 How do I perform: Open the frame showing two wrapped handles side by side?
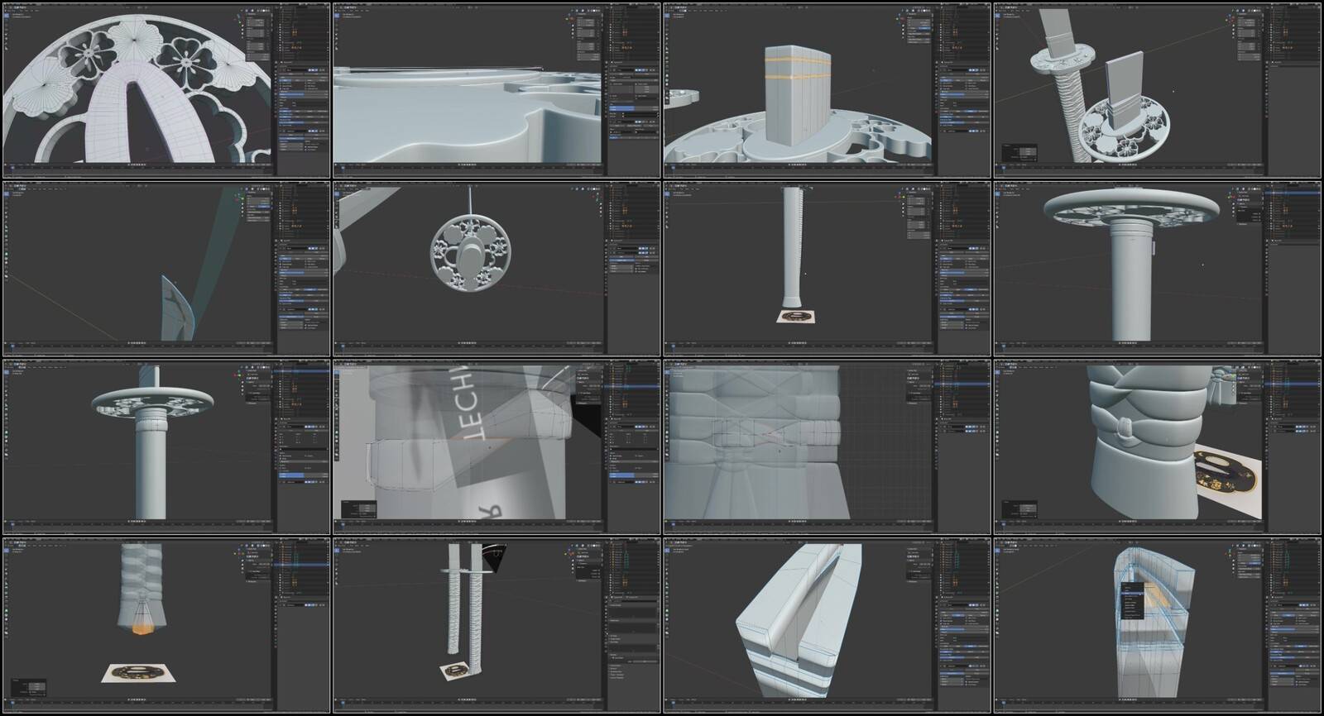pyautogui.click(x=496, y=625)
